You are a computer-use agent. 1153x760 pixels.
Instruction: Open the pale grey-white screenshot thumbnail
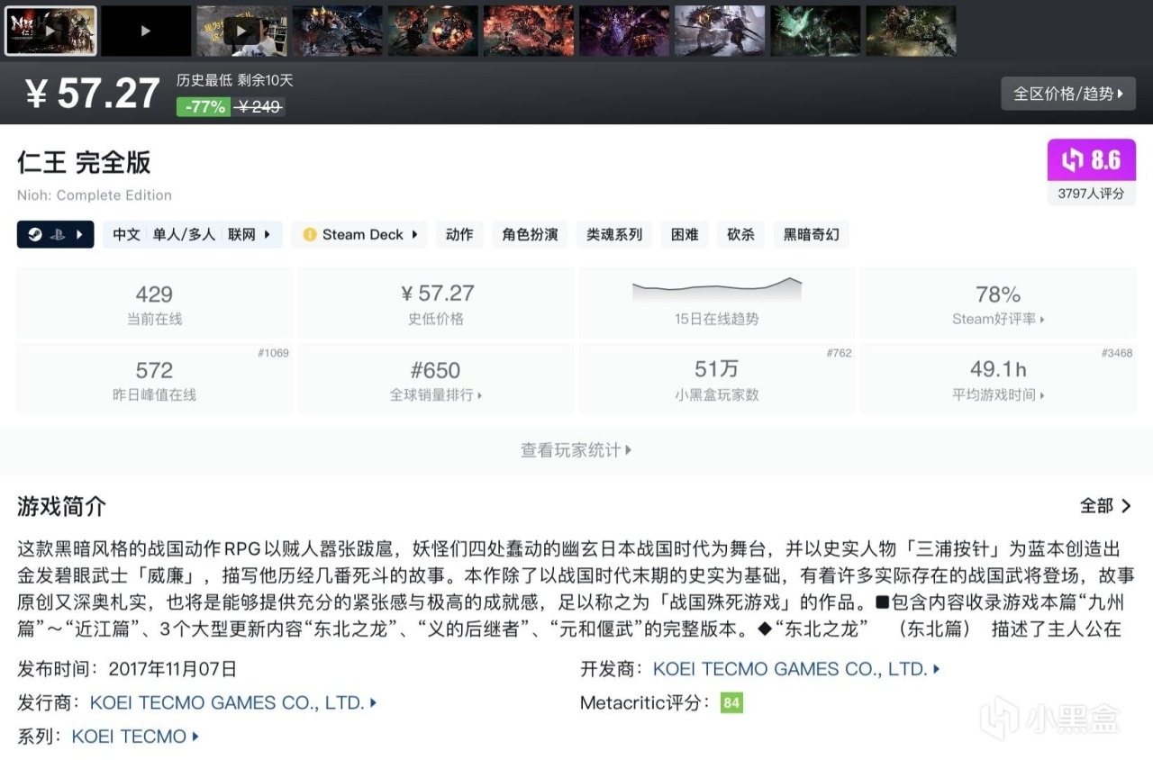[x=720, y=31]
